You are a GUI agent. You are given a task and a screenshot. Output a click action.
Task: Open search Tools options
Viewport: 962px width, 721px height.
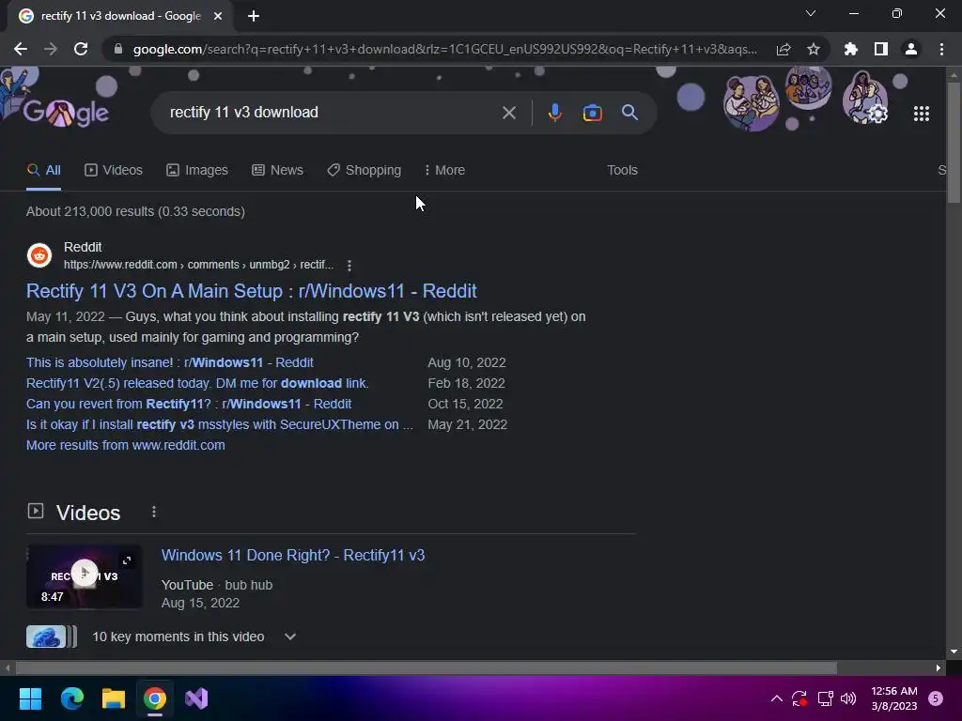tap(622, 171)
